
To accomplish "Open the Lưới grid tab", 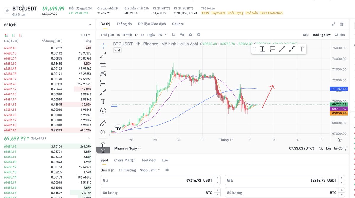I will tap(165, 160).
